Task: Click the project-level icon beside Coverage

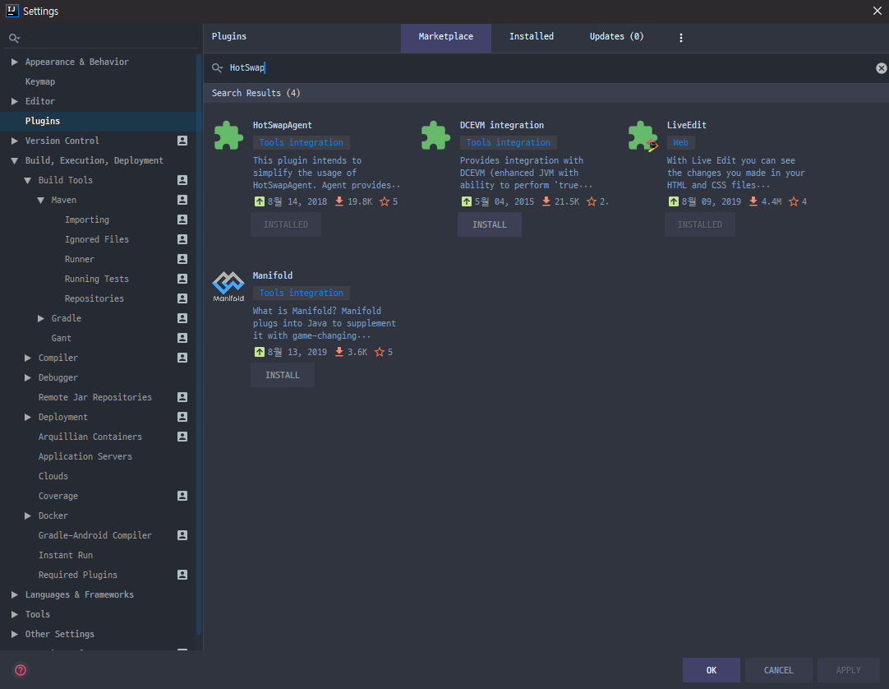Action: 182,496
